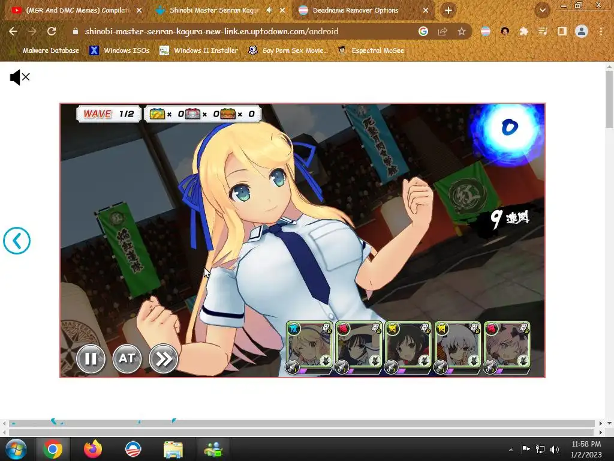Open the Chrome profile avatar
The height and width of the screenshot is (461, 614).
pos(582,31)
